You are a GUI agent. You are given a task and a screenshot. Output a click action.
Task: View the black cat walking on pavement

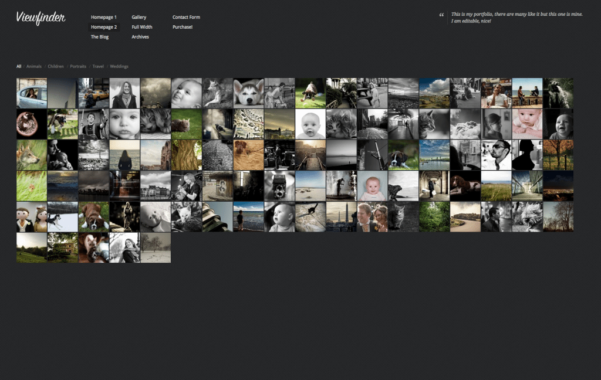point(310,217)
